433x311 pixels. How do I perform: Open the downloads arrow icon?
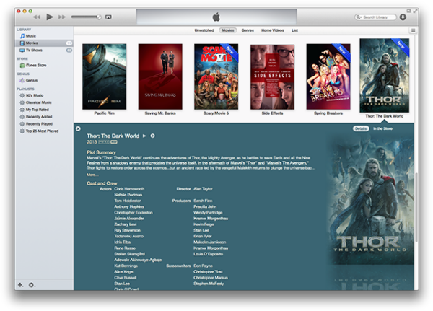403,17
